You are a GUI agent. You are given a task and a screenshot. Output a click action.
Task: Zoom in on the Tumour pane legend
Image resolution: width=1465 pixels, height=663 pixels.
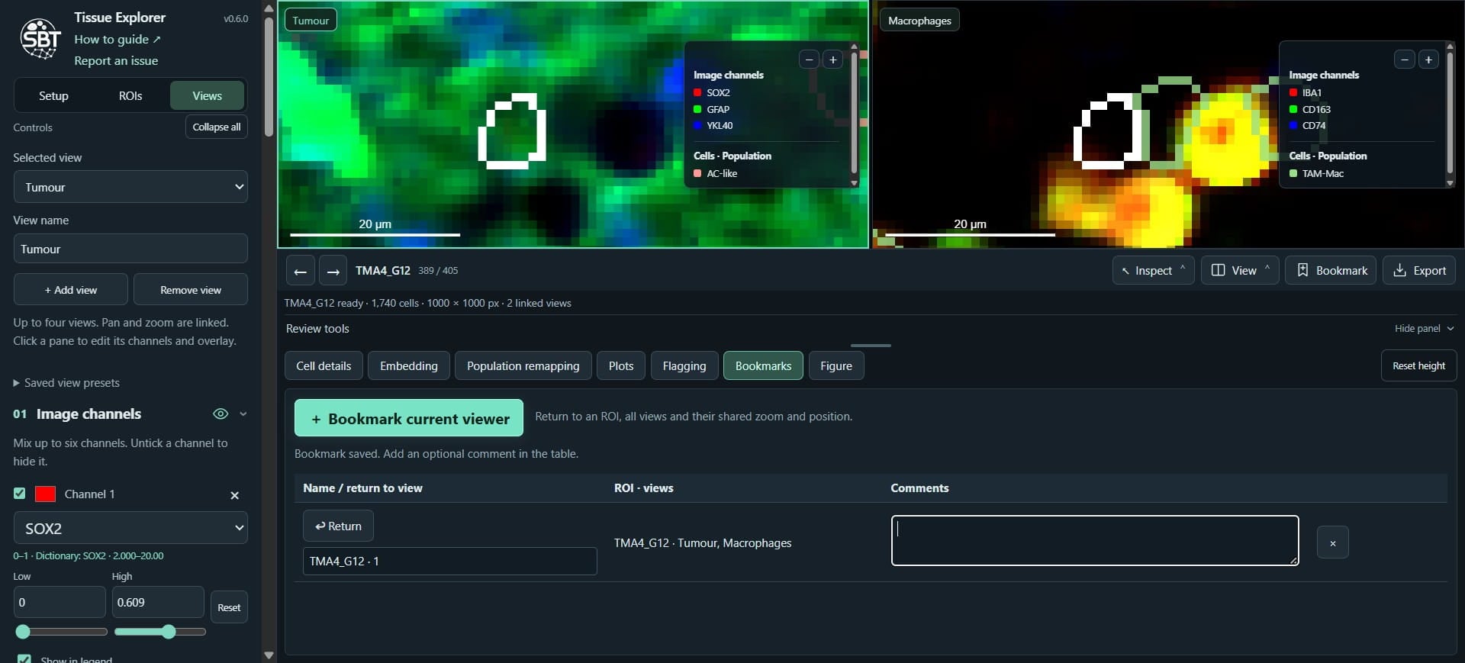pyautogui.click(x=833, y=60)
